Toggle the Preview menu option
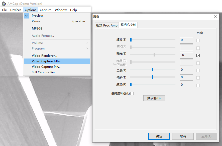The image size is (222, 146). click(x=57, y=16)
